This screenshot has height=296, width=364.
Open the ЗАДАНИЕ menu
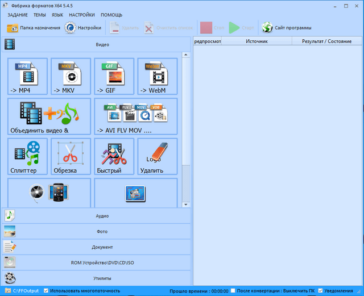click(17, 15)
